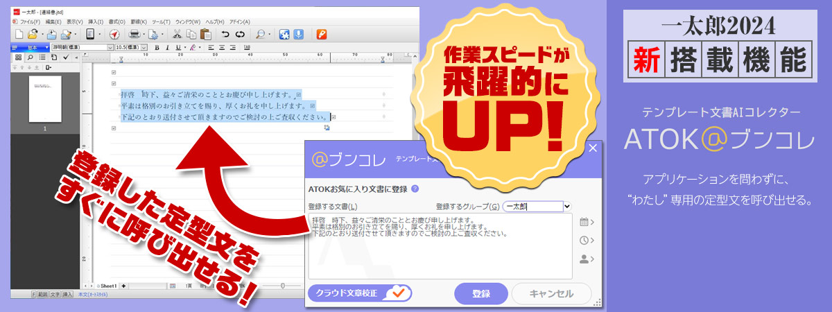The image size is (832, 312).
Task: Center align text
Action: coord(222,48)
